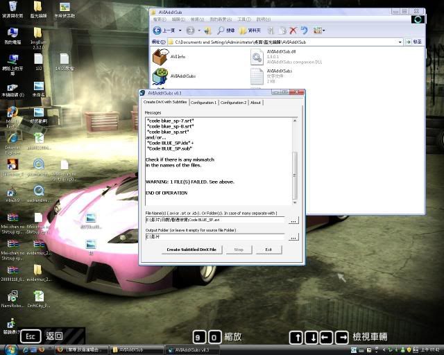Open the DriftCity_P desktop icon

(39, 299)
